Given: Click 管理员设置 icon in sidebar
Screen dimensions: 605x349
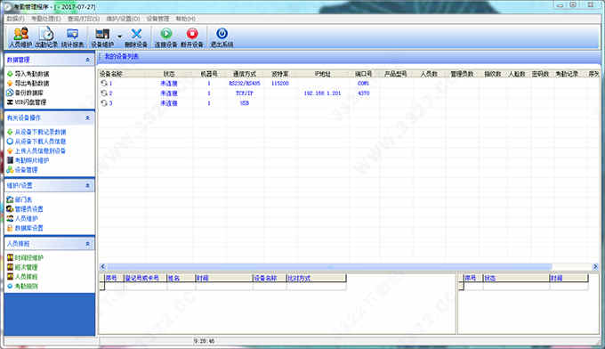Looking at the screenshot, I should click(x=10, y=209).
